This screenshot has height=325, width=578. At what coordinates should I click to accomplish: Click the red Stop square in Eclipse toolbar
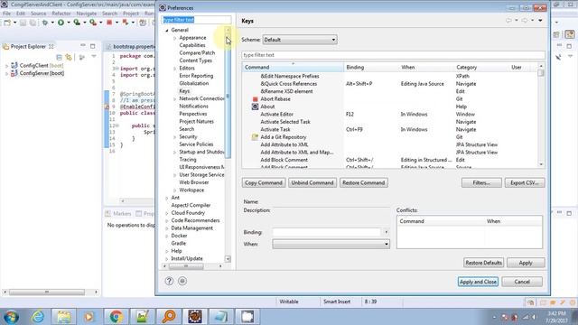(x=109, y=23)
